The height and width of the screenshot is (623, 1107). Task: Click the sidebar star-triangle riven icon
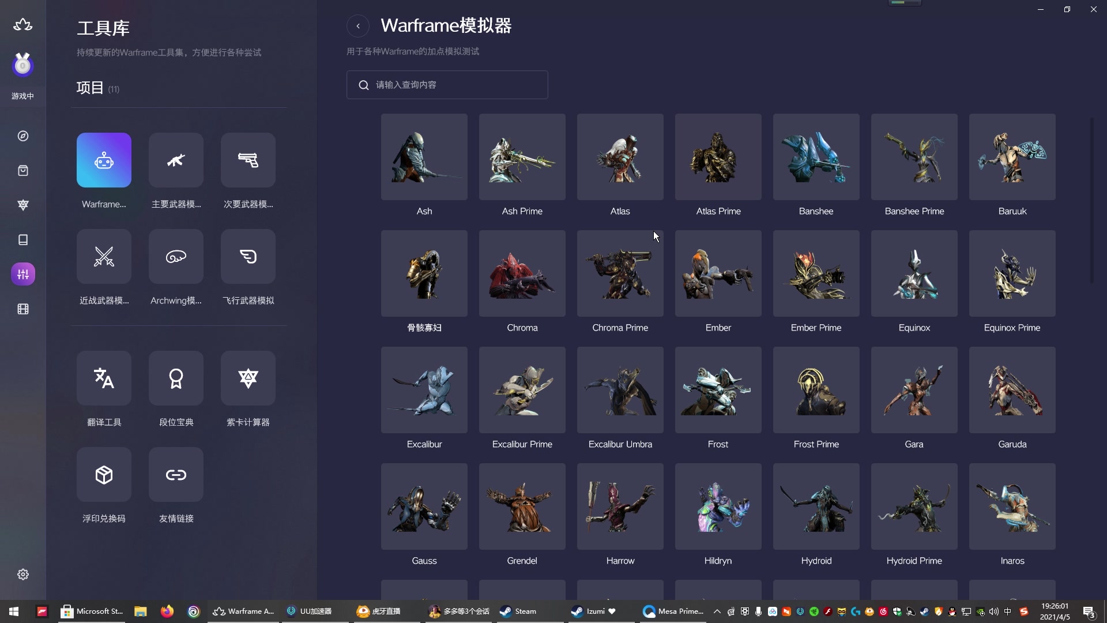23,205
